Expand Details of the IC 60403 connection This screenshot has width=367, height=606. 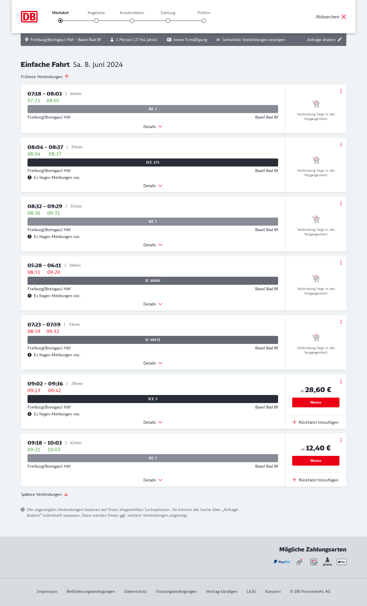pyautogui.click(x=153, y=304)
